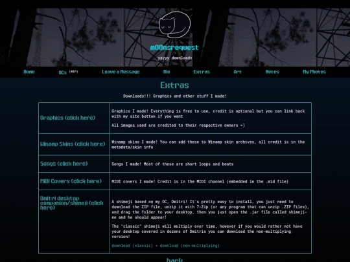This screenshot has width=350, height=262.
Task: Download the non-multiplying shimeji
Action: pyautogui.click(x=189, y=246)
